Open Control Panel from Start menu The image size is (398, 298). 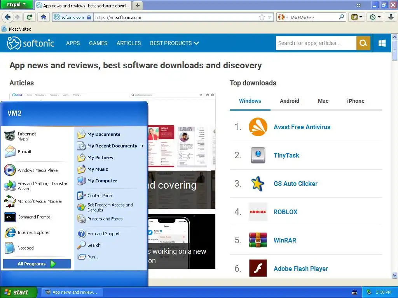[100, 196]
